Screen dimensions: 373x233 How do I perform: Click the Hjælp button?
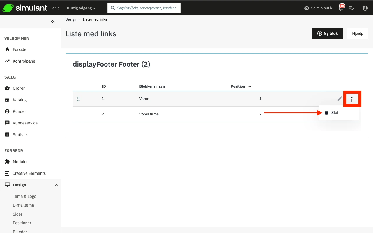point(358,33)
